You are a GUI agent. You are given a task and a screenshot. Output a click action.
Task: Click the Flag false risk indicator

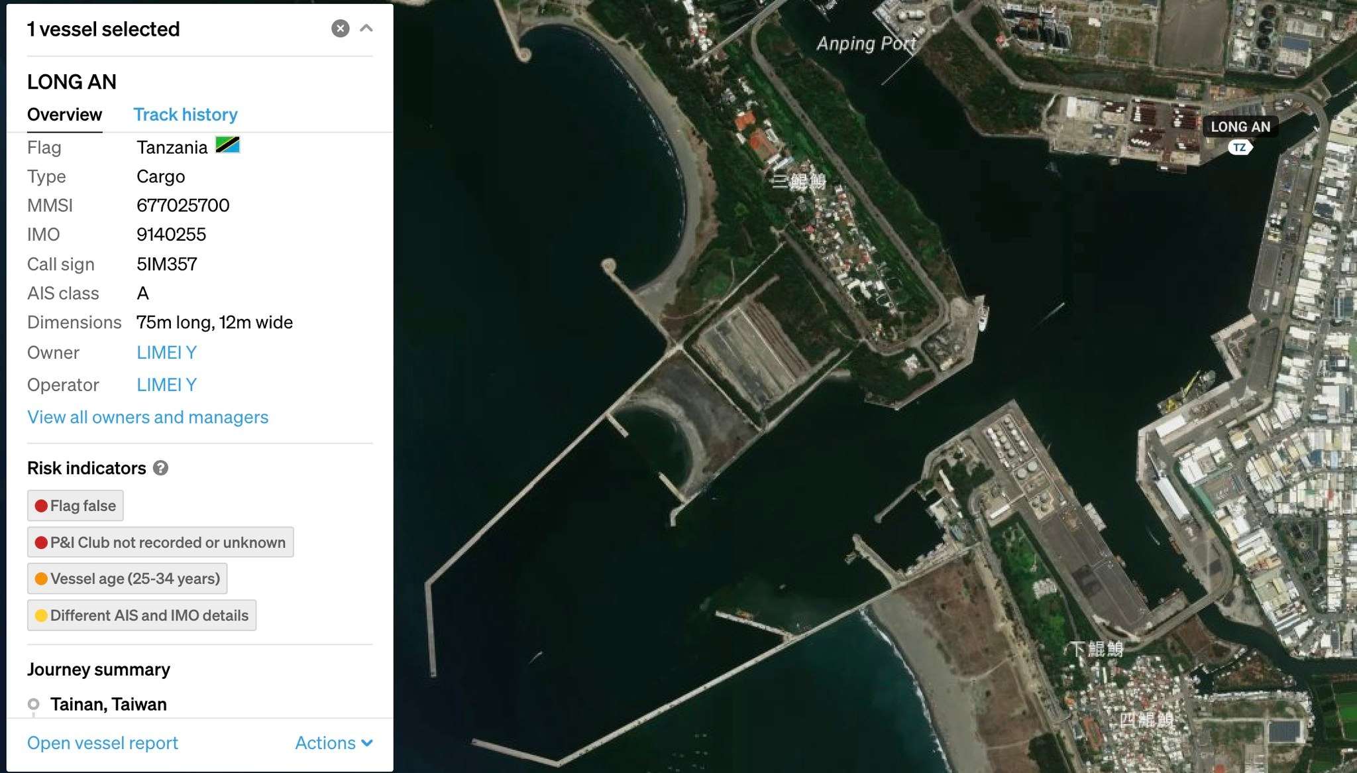point(76,506)
